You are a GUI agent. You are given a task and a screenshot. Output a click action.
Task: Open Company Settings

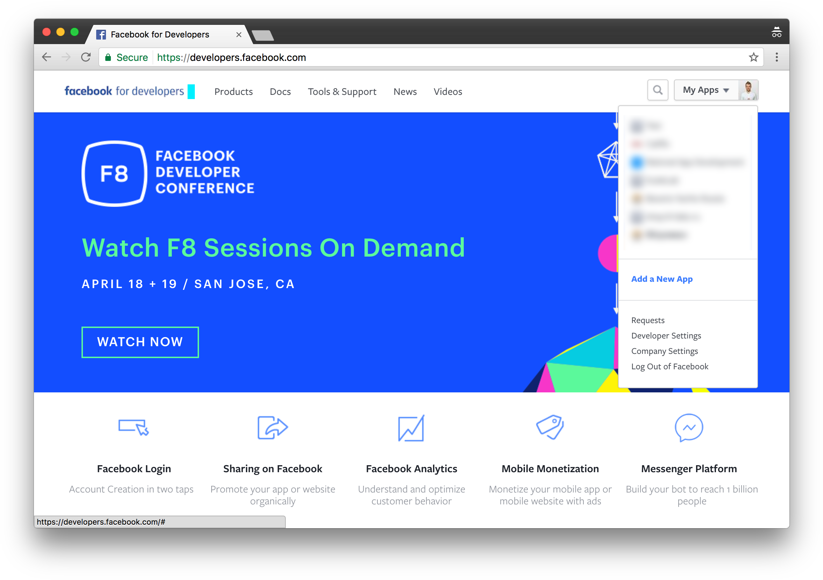665,351
